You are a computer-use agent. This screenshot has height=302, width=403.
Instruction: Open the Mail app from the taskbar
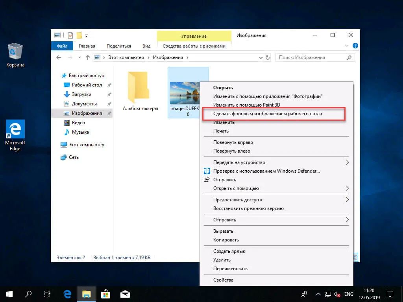tap(125, 294)
